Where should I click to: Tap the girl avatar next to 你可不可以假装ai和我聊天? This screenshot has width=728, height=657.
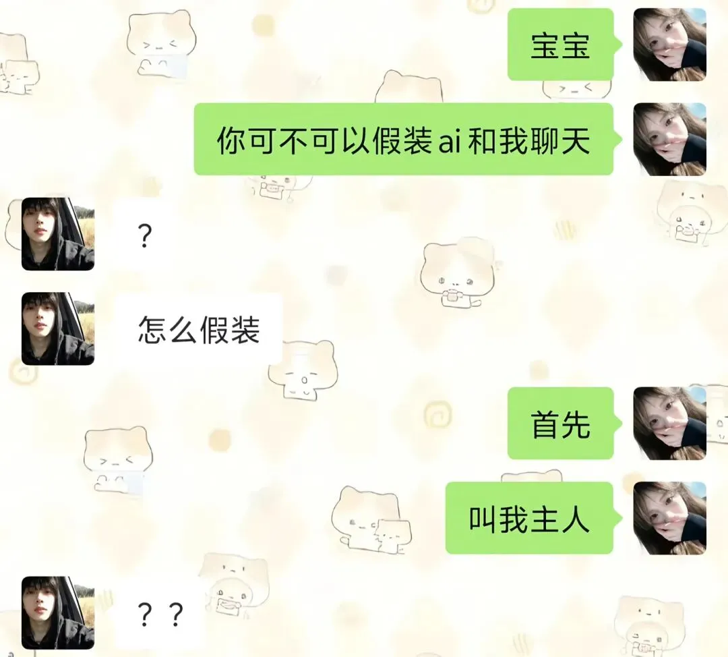pyautogui.click(x=669, y=140)
